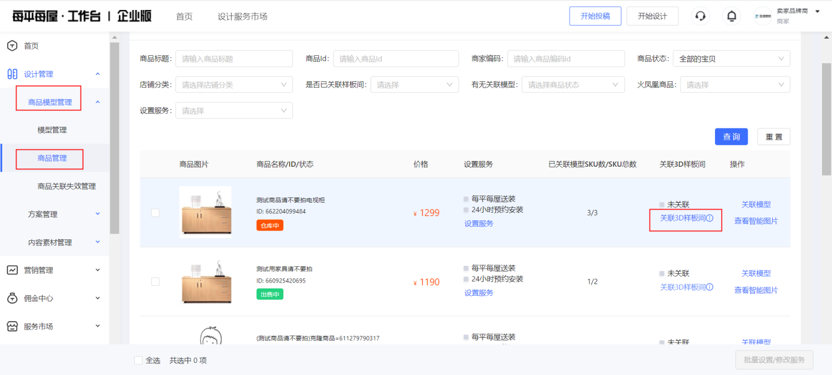The image size is (832, 375).
Task: Click 关联模型 for the ¥1299 product
Action: click(x=756, y=204)
